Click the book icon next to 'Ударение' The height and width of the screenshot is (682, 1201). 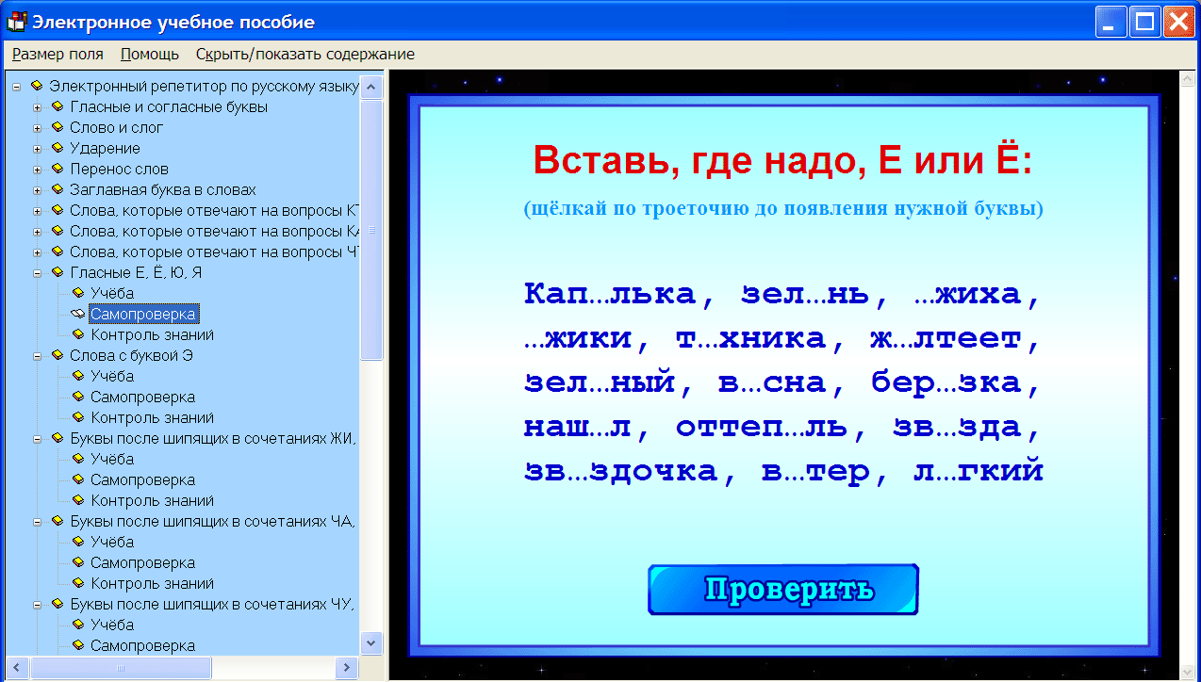pos(59,148)
